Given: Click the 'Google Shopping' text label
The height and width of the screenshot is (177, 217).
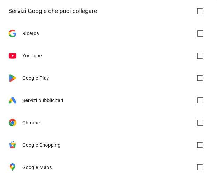Looking at the screenshot, I should 41,145.
